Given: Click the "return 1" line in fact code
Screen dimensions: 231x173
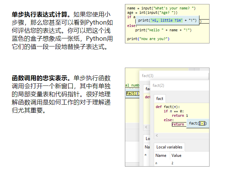Looking at the screenshot, I should pos(180,115).
